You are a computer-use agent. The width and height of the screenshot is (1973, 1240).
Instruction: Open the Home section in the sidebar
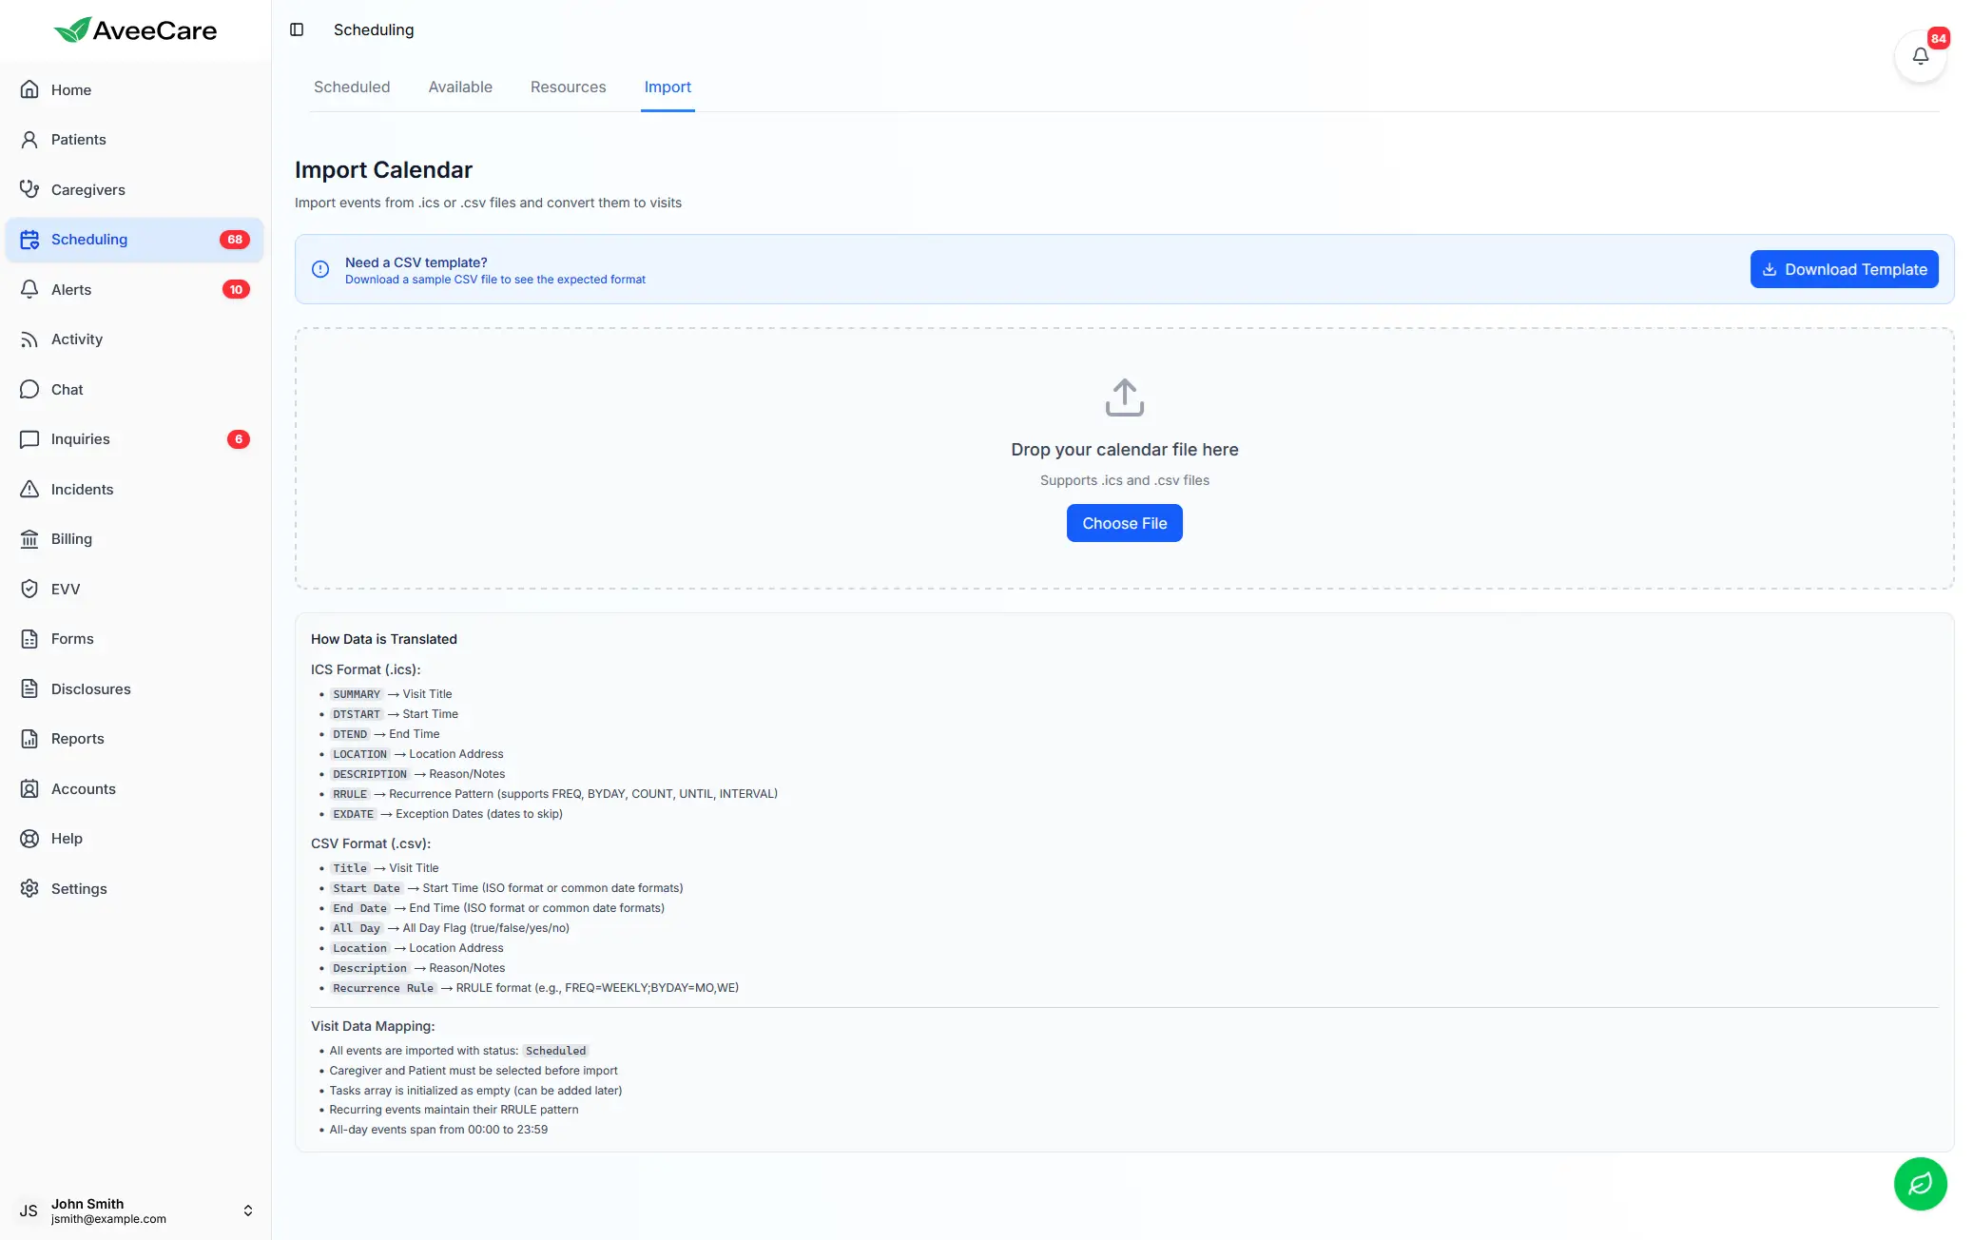[71, 89]
